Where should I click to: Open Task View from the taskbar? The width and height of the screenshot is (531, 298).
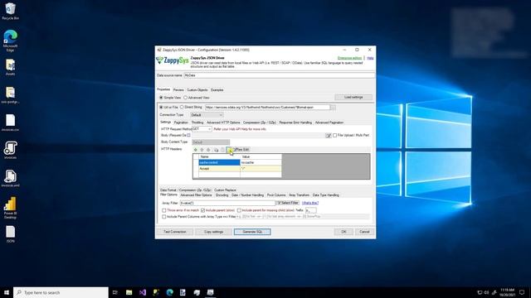tap(115, 292)
